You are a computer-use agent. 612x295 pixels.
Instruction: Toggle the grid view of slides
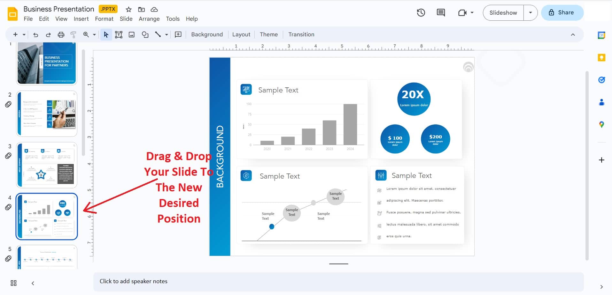(13, 283)
